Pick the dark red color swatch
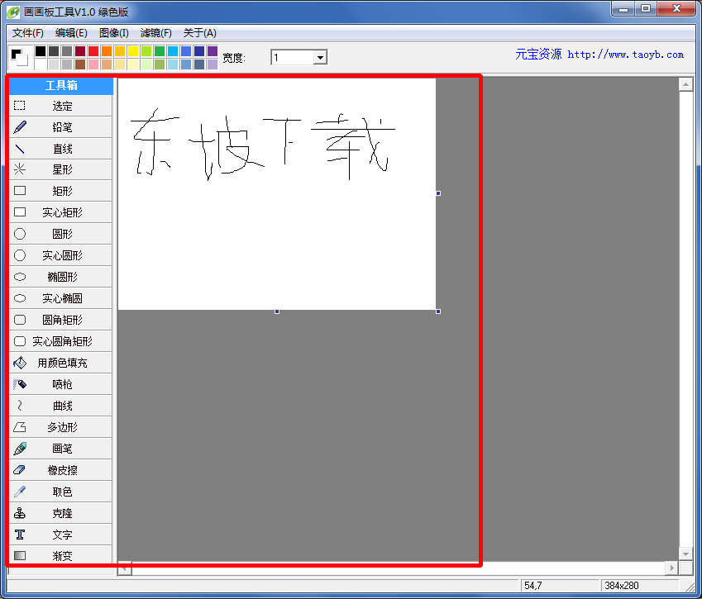 (x=80, y=51)
